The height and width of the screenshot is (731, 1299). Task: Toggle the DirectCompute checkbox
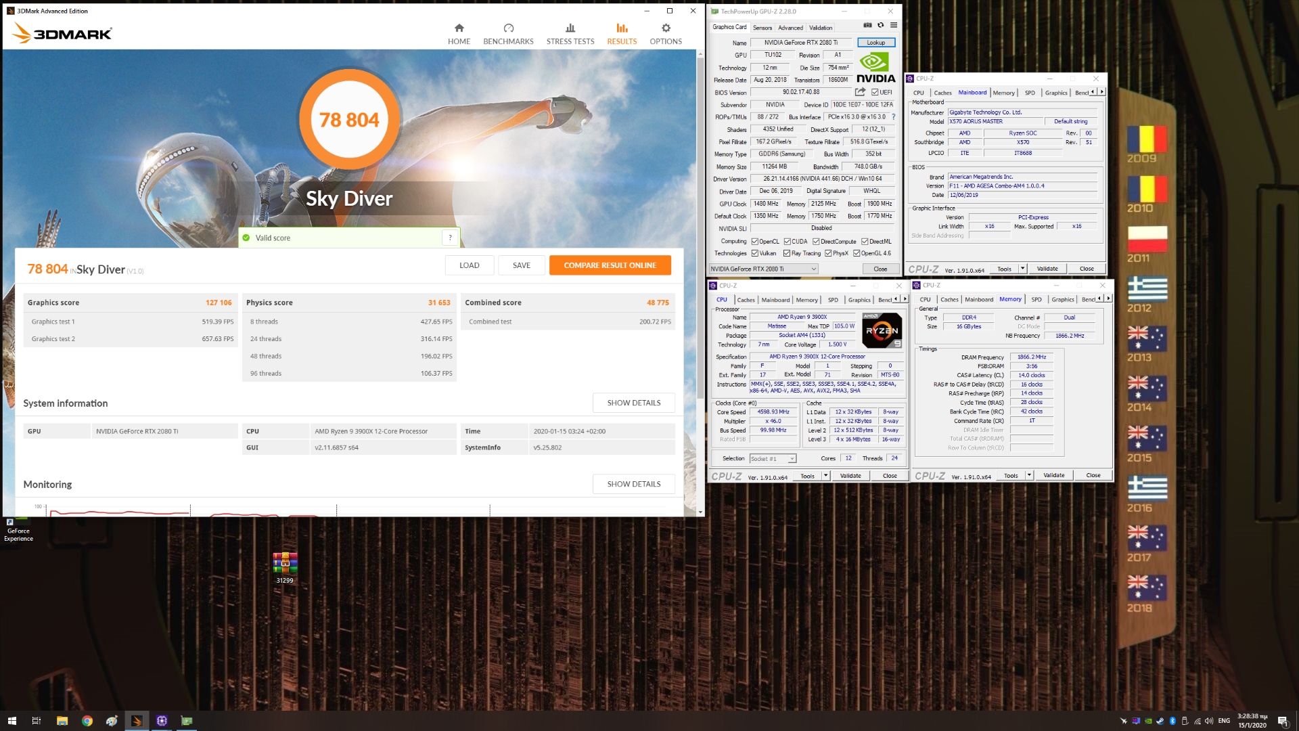(816, 242)
